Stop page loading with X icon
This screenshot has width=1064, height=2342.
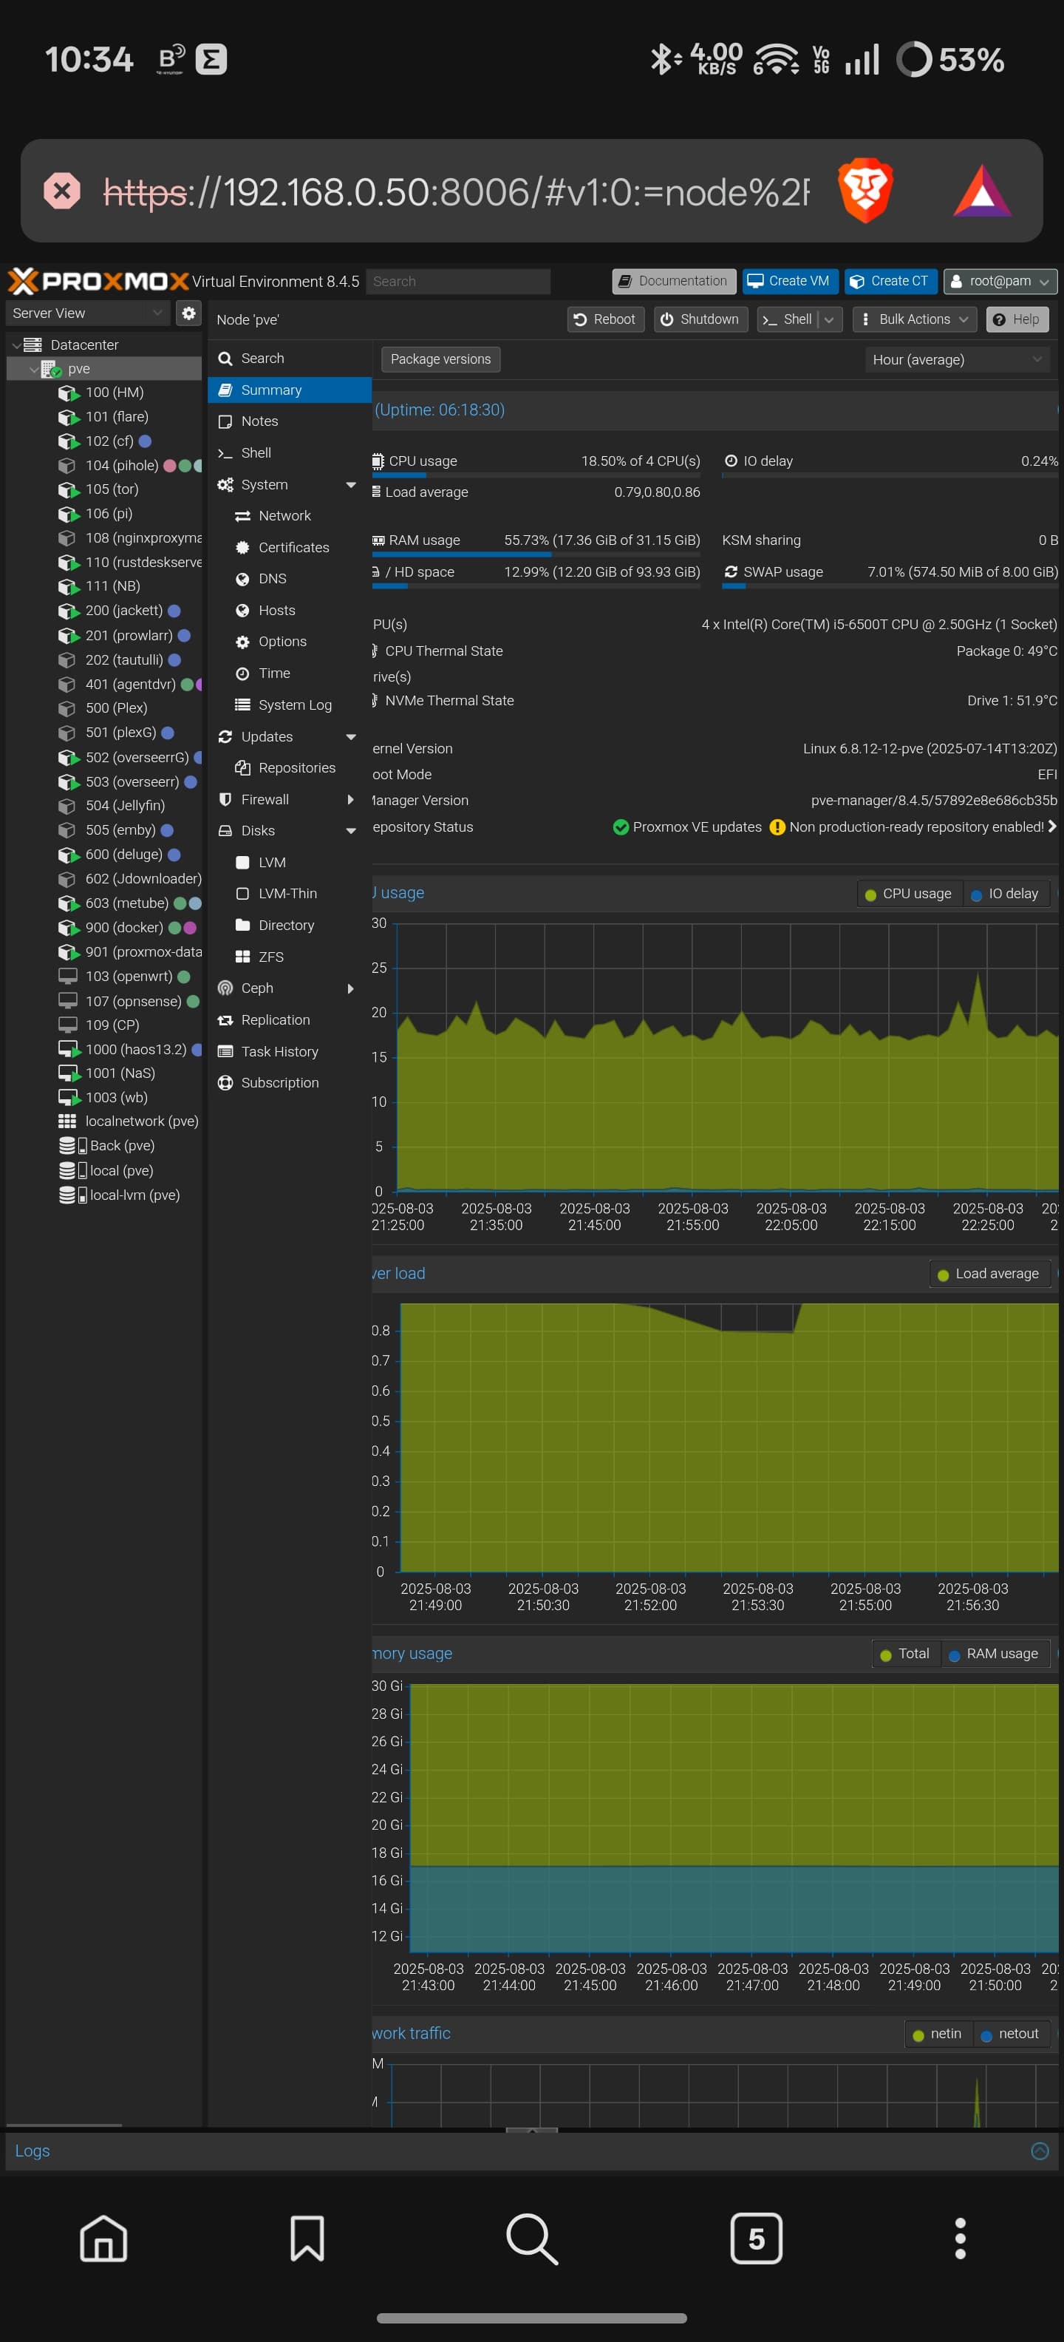(x=62, y=191)
